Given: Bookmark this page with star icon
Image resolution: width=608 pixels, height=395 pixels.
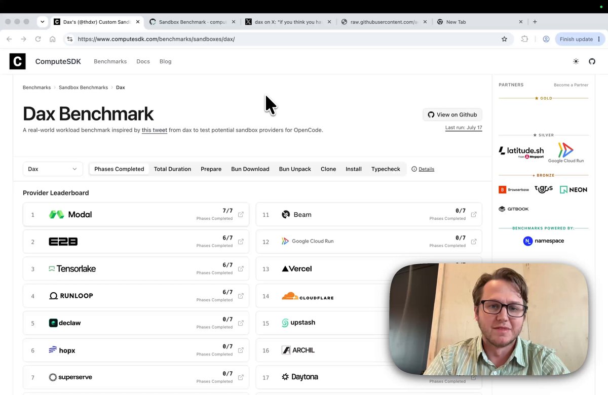Looking at the screenshot, I should 504,39.
